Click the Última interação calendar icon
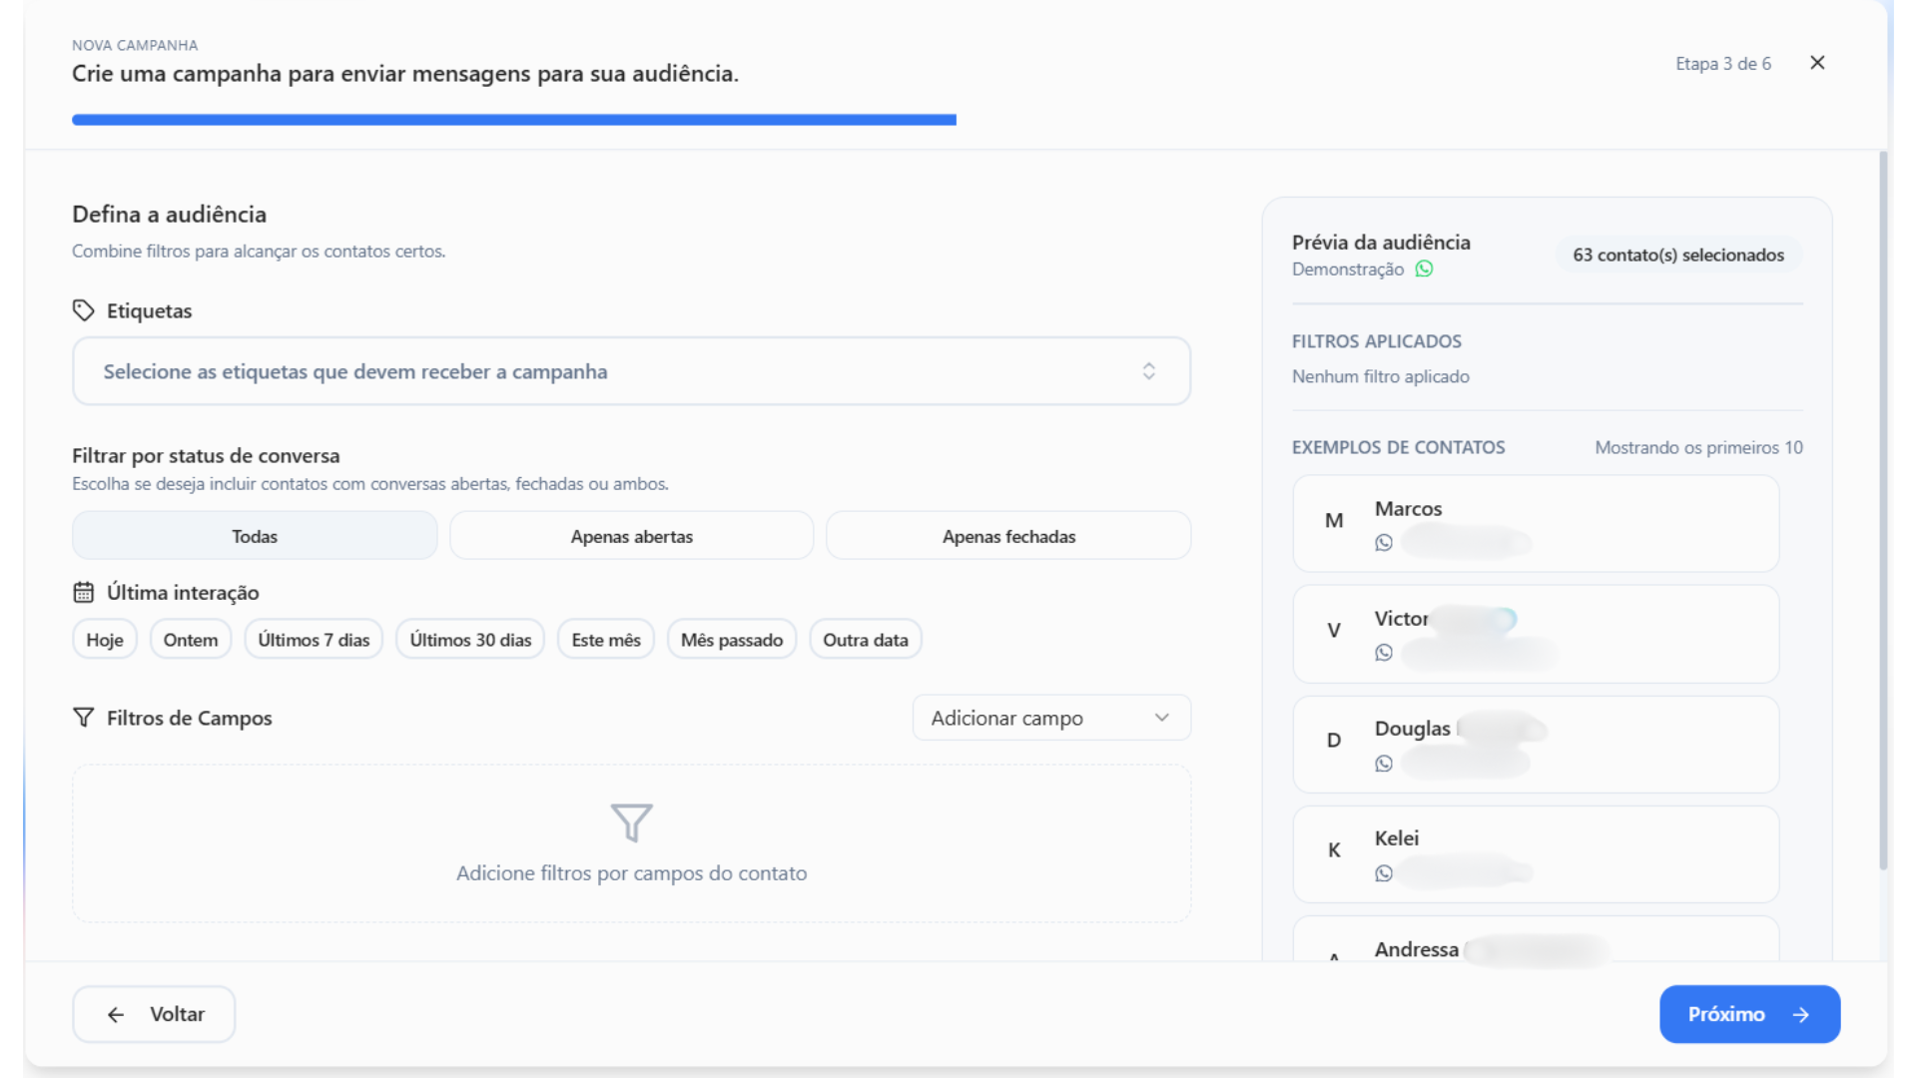 tap(83, 592)
